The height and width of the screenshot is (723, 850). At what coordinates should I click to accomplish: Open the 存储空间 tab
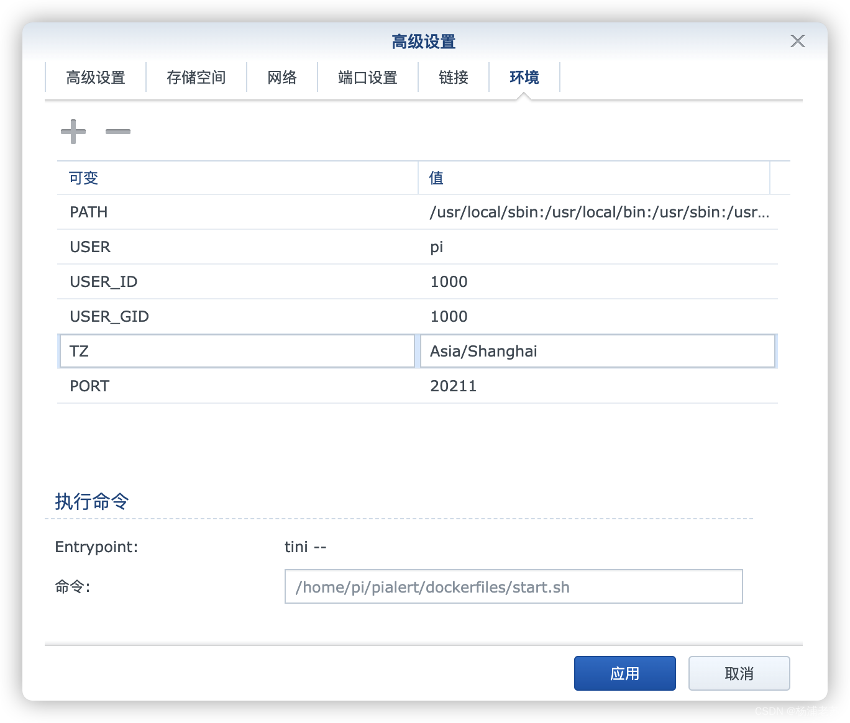click(196, 77)
